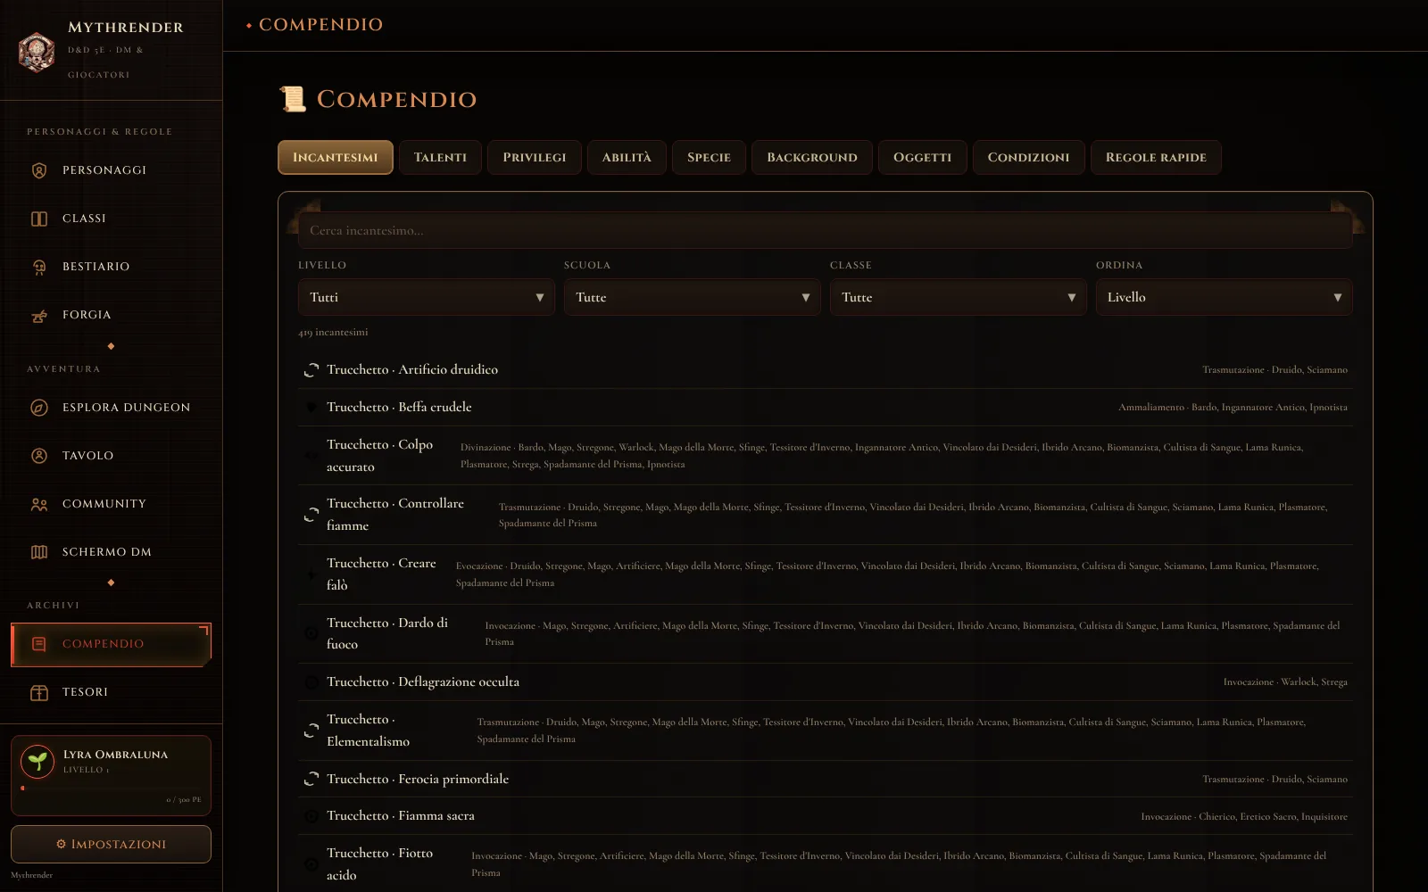1428x892 pixels.
Task: Click the Esplora Dungeon compass icon
Action: [39, 408]
